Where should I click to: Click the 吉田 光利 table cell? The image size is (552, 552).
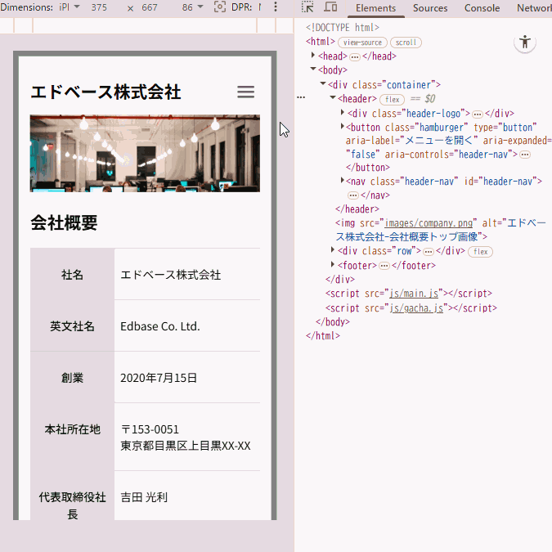[187, 496]
